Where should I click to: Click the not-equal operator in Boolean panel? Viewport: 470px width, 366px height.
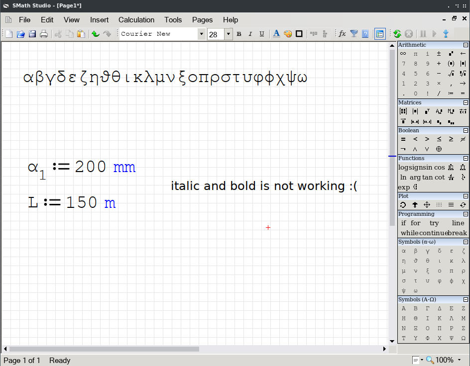coord(463,139)
